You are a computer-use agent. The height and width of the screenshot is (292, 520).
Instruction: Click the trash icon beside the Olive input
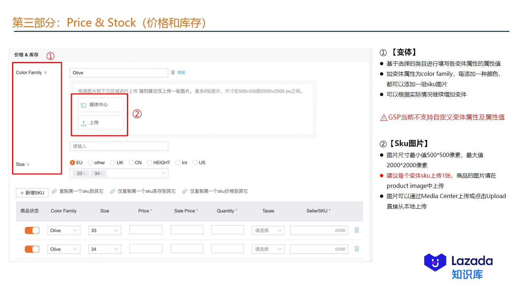tap(173, 72)
